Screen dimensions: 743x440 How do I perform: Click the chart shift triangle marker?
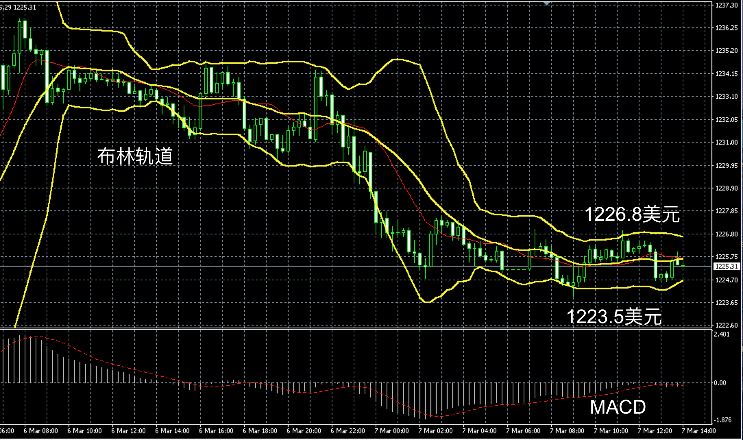[x=547, y=3]
